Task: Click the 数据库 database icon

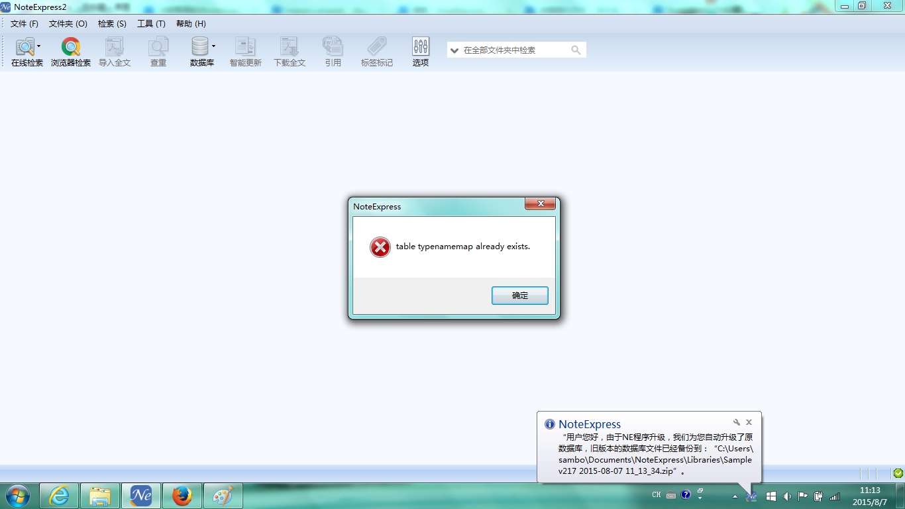Action: point(200,47)
